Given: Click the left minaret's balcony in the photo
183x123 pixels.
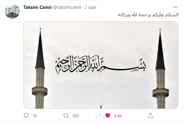Looking at the screenshot, I should point(40,91).
